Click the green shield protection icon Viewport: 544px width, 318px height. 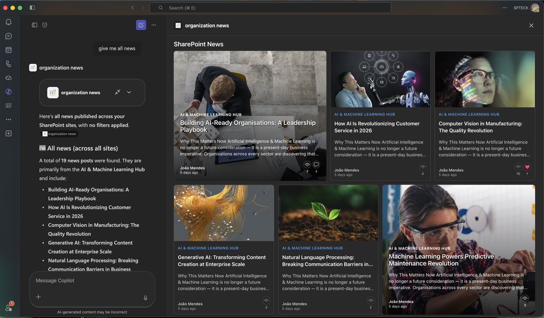[x=44, y=25]
